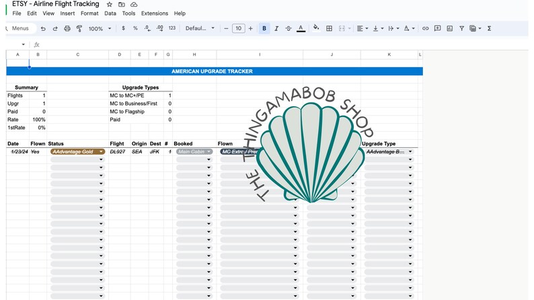
Task: Insert a comment
Action: click(x=438, y=29)
